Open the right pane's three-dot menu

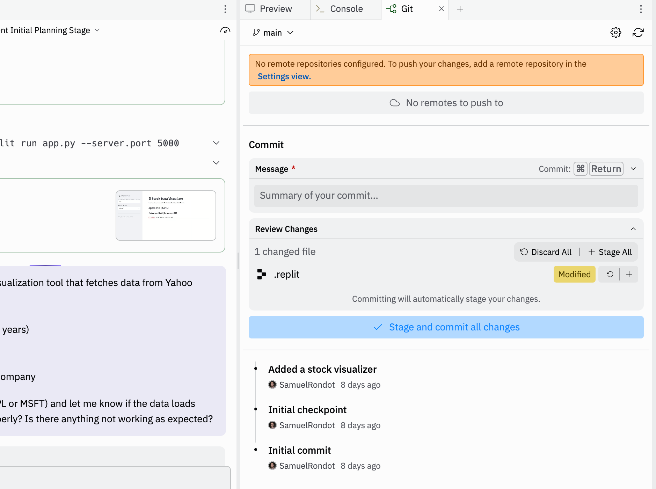click(x=641, y=9)
